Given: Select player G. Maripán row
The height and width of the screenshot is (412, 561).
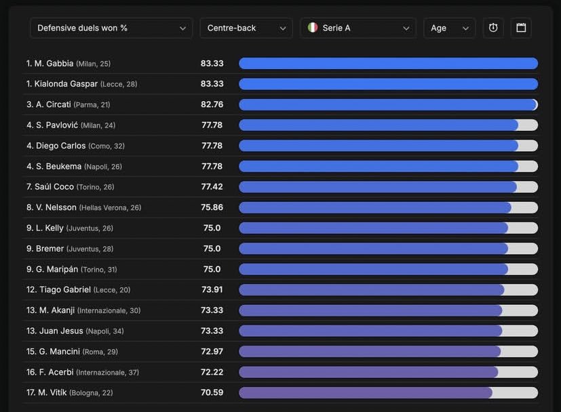Looking at the screenshot, I should point(280,270).
